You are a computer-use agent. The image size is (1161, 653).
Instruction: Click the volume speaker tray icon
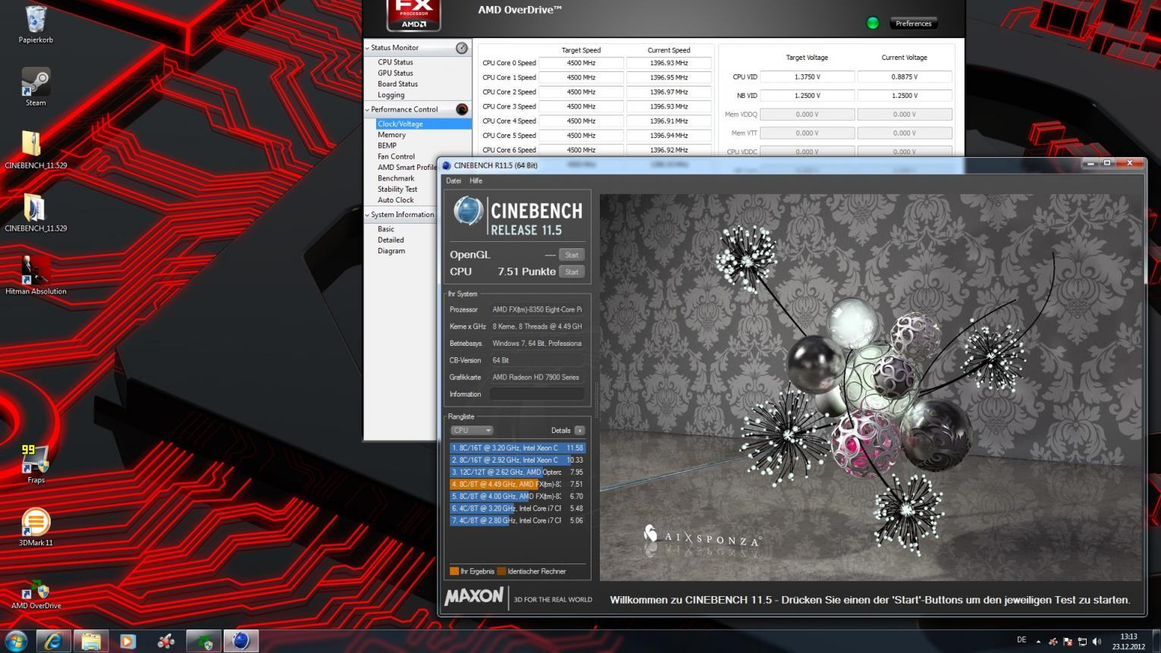click(x=1097, y=642)
